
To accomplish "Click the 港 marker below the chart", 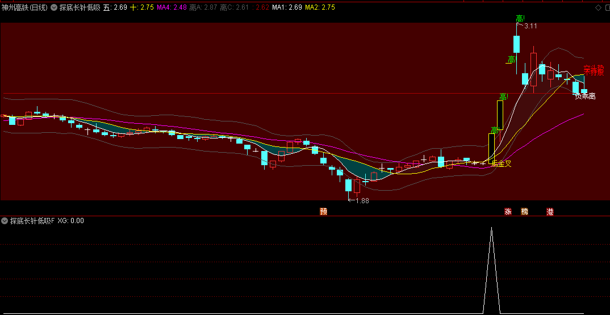I will (550, 212).
